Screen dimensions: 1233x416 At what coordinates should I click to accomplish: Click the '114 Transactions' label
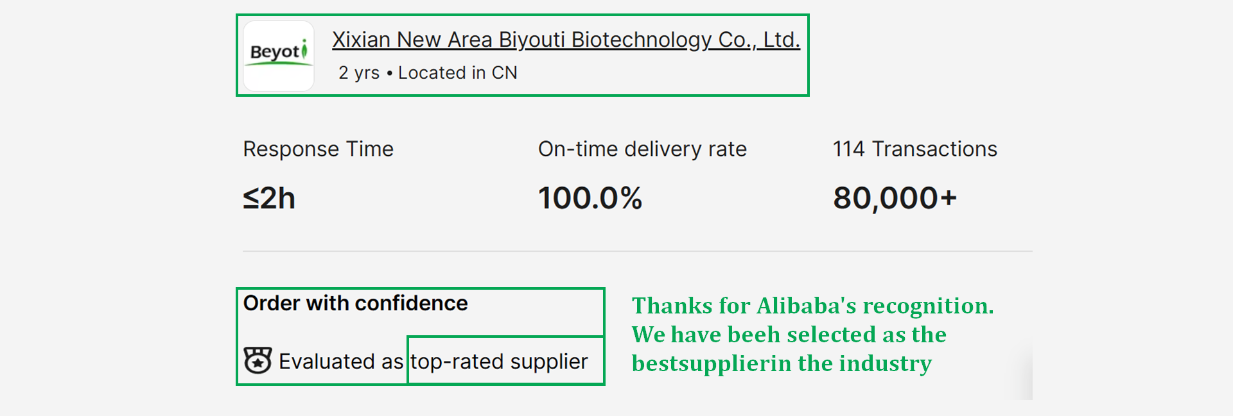[x=914, y=149]
